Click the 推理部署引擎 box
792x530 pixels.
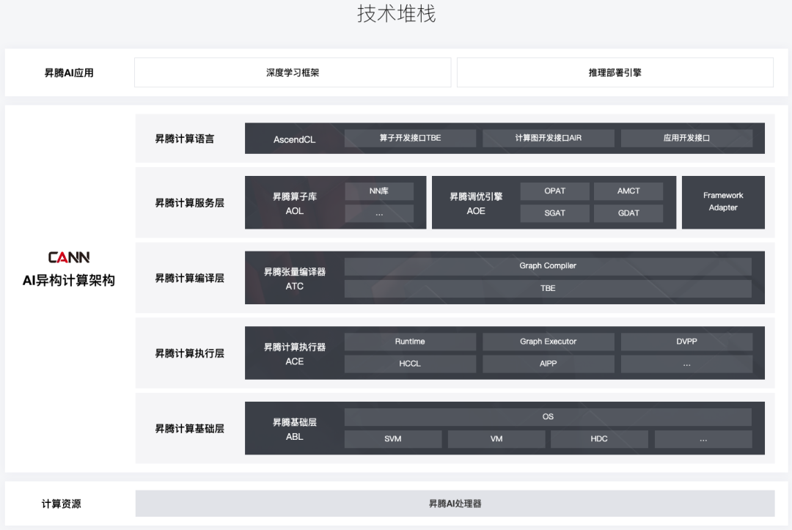615,72
